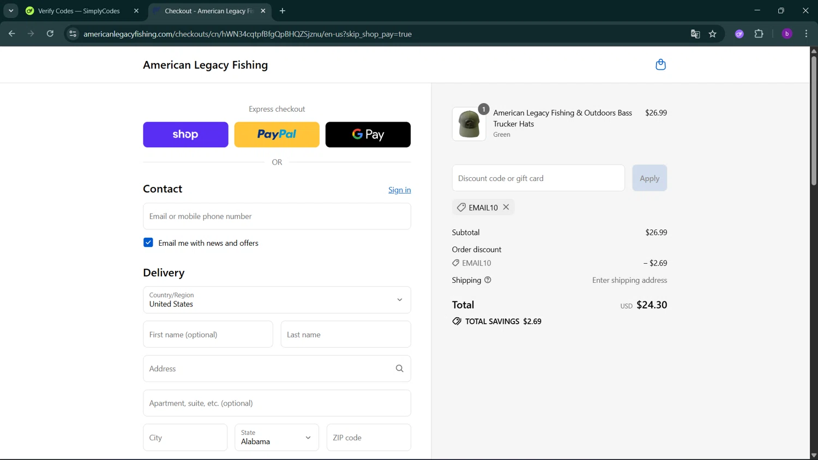
Task: Reload the checkout page
Action: click(50, 34)
